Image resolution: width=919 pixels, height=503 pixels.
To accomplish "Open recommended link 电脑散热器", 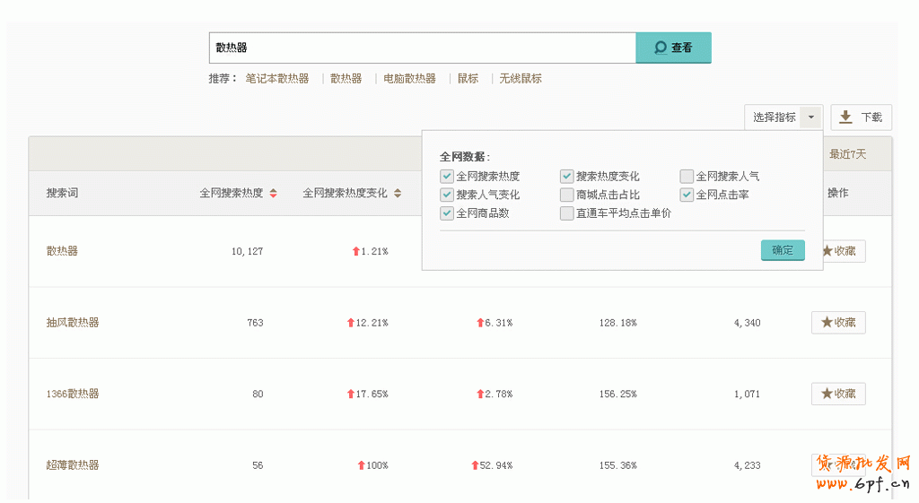I will click(409, 79).
